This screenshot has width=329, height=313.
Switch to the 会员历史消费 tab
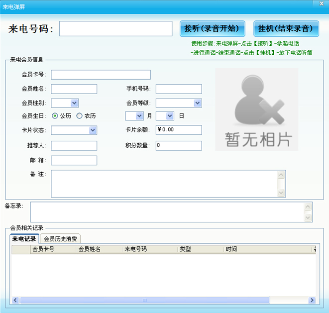coord(60,239)
